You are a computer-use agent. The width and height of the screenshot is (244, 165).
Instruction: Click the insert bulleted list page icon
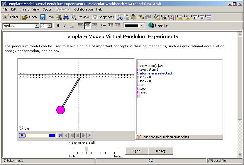click(187, 17)
